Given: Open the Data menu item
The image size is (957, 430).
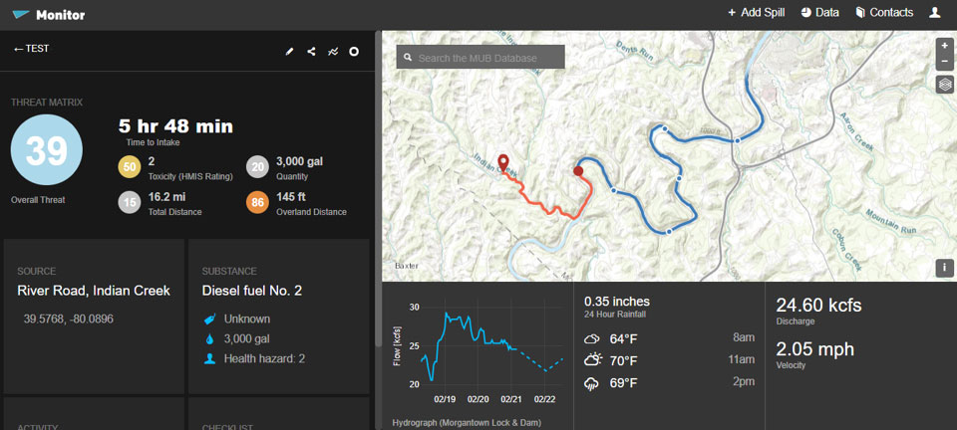Looking at the screenshot, I should tap(819, 13).
